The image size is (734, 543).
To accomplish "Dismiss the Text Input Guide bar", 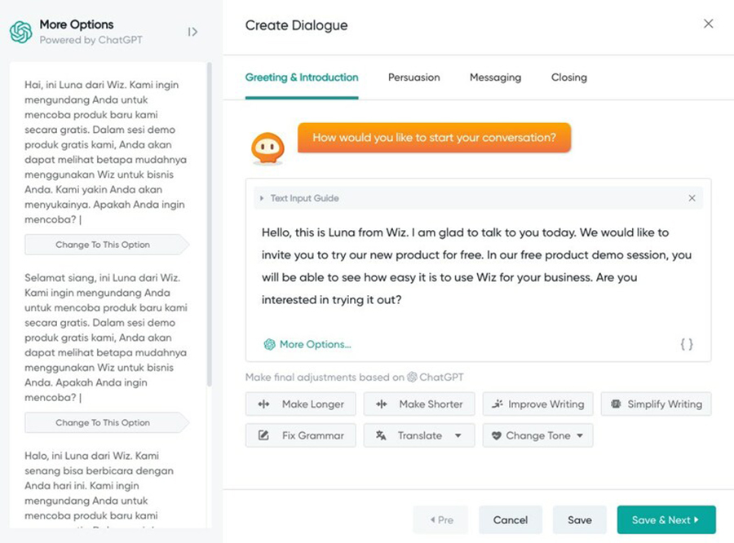I will point(692,198).
